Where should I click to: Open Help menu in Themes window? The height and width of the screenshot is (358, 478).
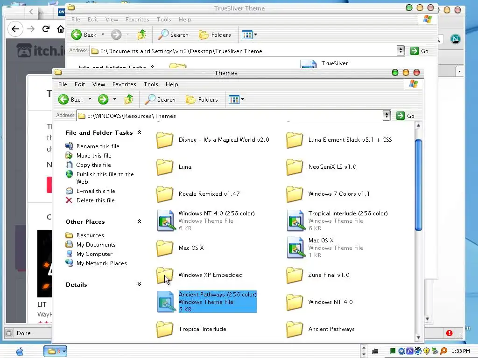(172, 84)
